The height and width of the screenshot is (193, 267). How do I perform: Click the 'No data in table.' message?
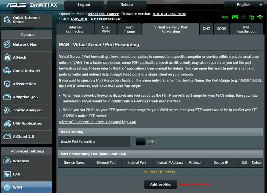[x=160, y=172]
